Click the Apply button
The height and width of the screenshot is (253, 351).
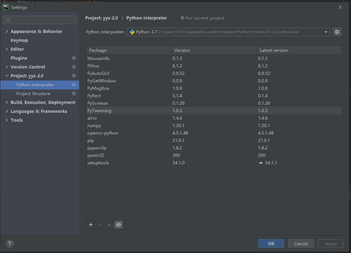331,243
